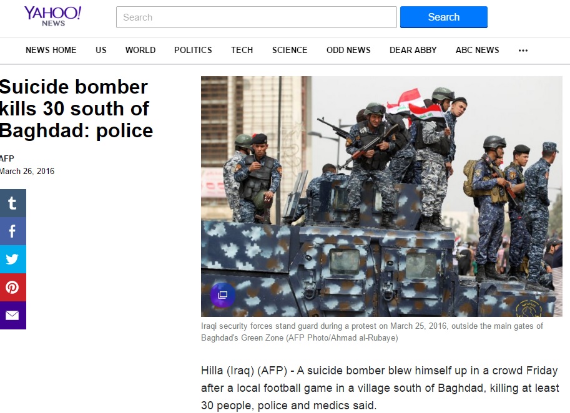Open the Iraqi security forces photo

pyautogui.click(x=381, y=196)
